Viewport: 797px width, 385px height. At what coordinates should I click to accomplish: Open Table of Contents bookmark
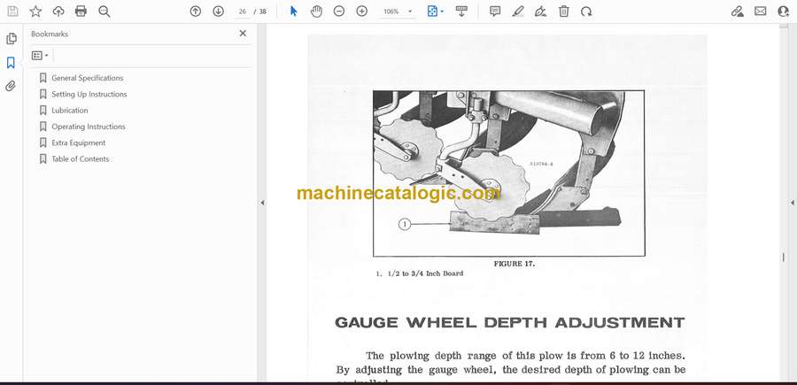tap(81, 159)
